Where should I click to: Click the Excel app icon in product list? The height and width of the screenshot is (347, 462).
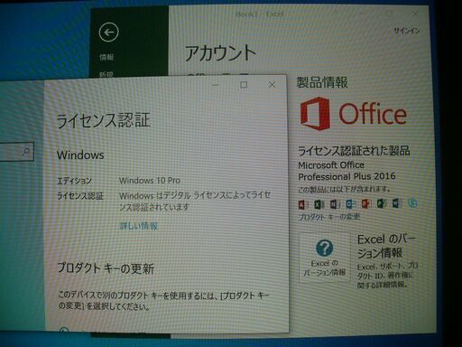319,204
